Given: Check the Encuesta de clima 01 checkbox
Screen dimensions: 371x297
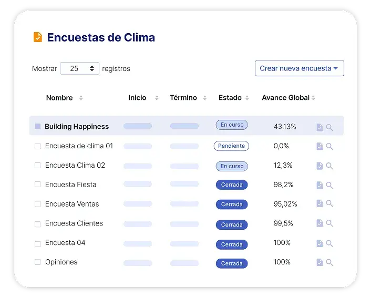Looking at the screenshot, I should (38, 146).
